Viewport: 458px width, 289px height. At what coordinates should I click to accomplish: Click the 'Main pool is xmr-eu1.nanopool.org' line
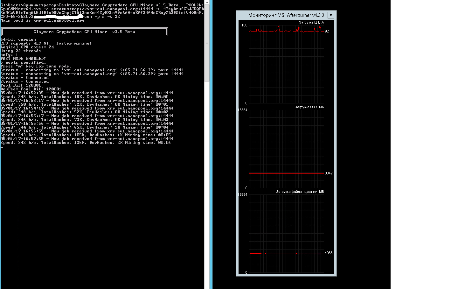click(x=43, y=20)
